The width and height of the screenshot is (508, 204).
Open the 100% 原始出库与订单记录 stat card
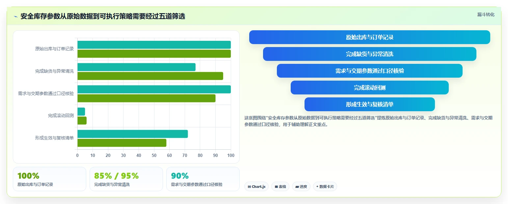click(49, 179)
